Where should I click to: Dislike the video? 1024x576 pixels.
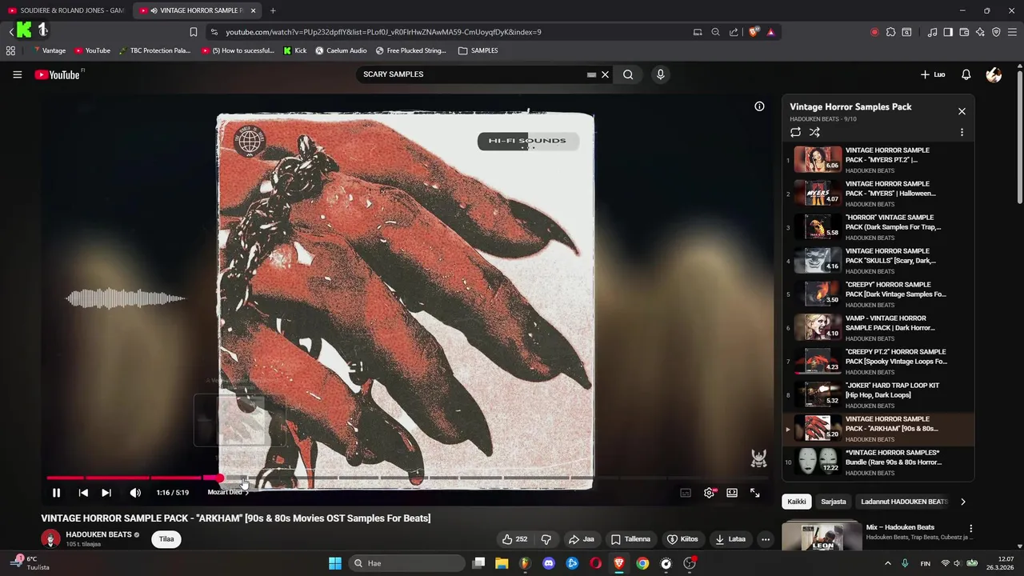(x=546, y=539)
